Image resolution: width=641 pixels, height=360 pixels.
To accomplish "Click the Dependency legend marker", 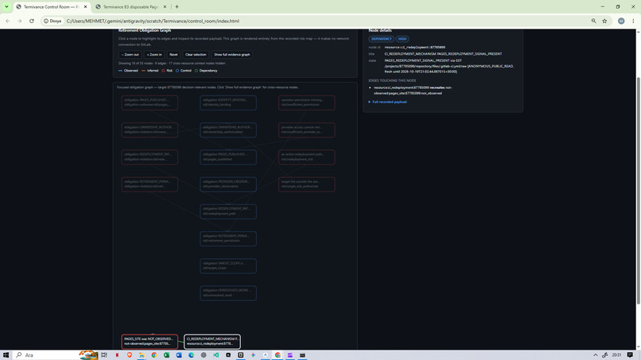I will tap(196, 71).
